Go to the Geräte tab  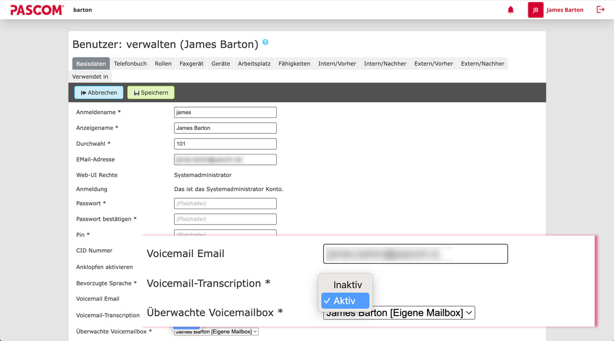(221, 64)
